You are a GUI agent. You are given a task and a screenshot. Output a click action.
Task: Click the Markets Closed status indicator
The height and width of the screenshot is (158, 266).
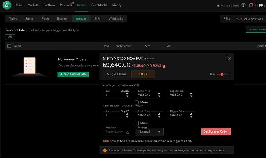(229, 5)
